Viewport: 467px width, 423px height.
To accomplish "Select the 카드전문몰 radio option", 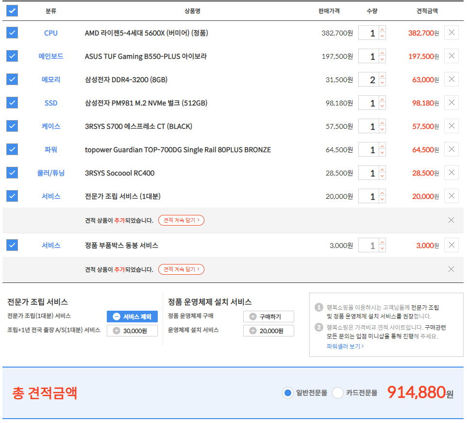I will click(337, 393).
